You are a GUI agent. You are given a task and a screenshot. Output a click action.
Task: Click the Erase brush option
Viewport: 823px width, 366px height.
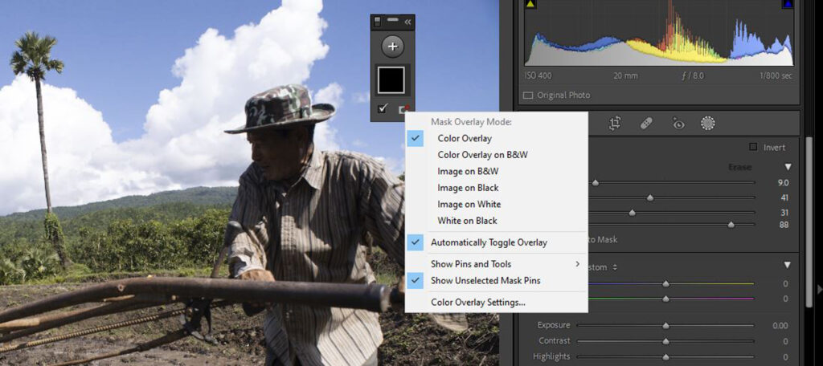click(x=739, y=167)
